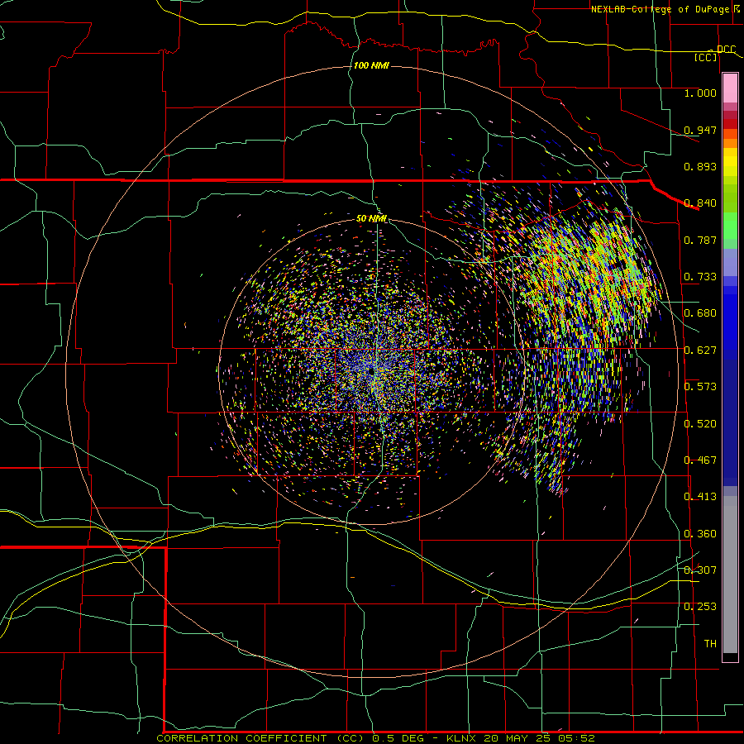Click the [CC] label above the color scale
This screenshot has width=744, height=744.
pos(706,57)
